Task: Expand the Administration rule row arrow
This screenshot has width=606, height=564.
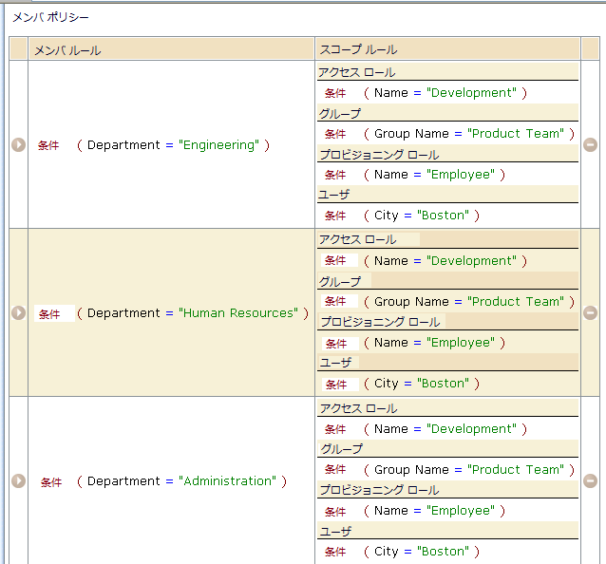Action: (x=18, y=480)
